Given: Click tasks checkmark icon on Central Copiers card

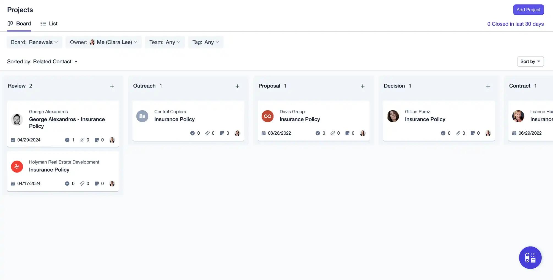Looking at the screenshot, I should tap(192, 133).
